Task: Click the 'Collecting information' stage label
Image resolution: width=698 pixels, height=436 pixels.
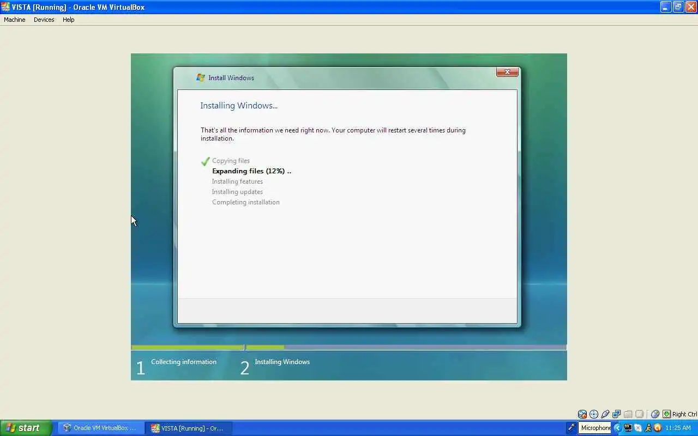Action: coord(184,362)
